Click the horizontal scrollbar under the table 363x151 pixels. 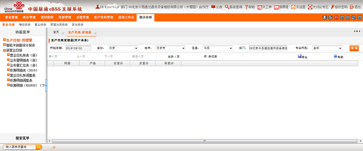tap(204, 141)
